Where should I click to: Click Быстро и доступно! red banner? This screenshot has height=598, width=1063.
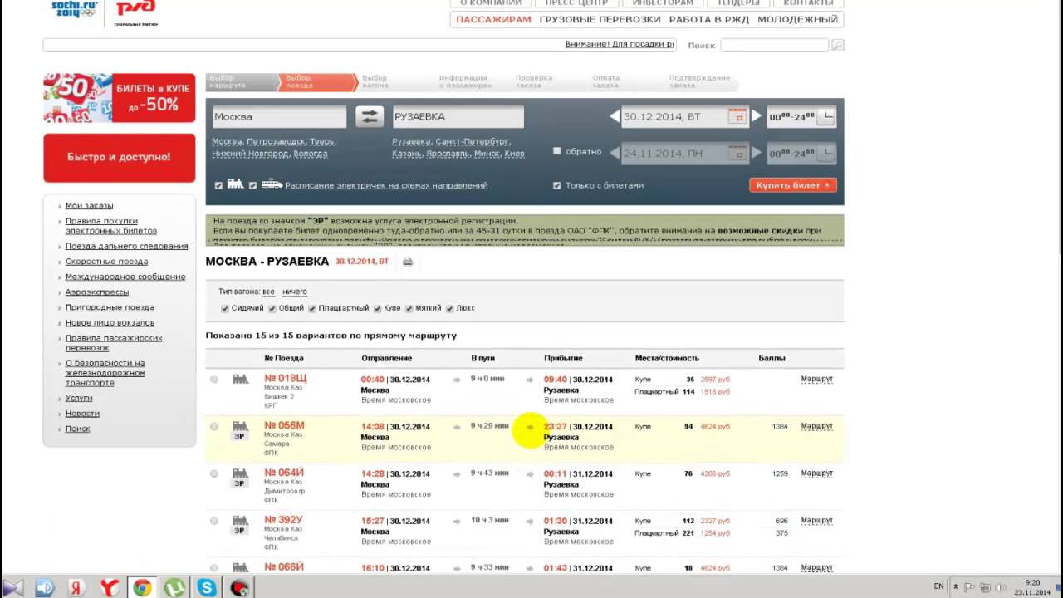point(119,157)
